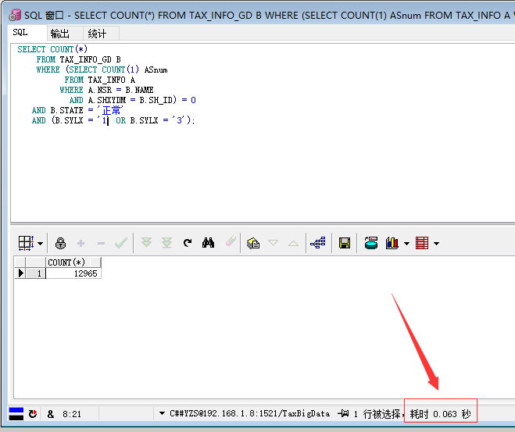Click the insert record plus icon
This screenshot has height=432, width=515.
pos(80,243)
